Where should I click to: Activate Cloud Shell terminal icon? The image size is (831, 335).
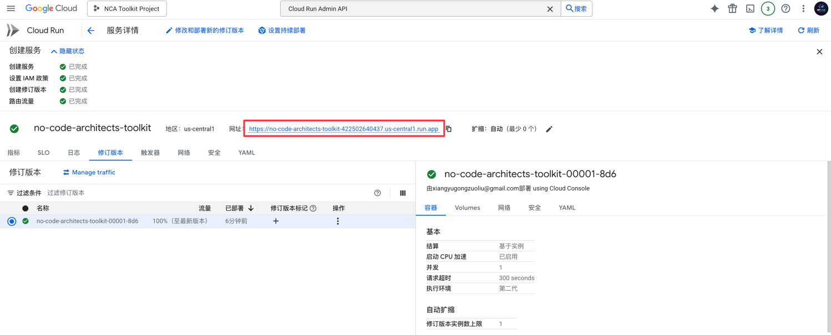click(750, 8)
